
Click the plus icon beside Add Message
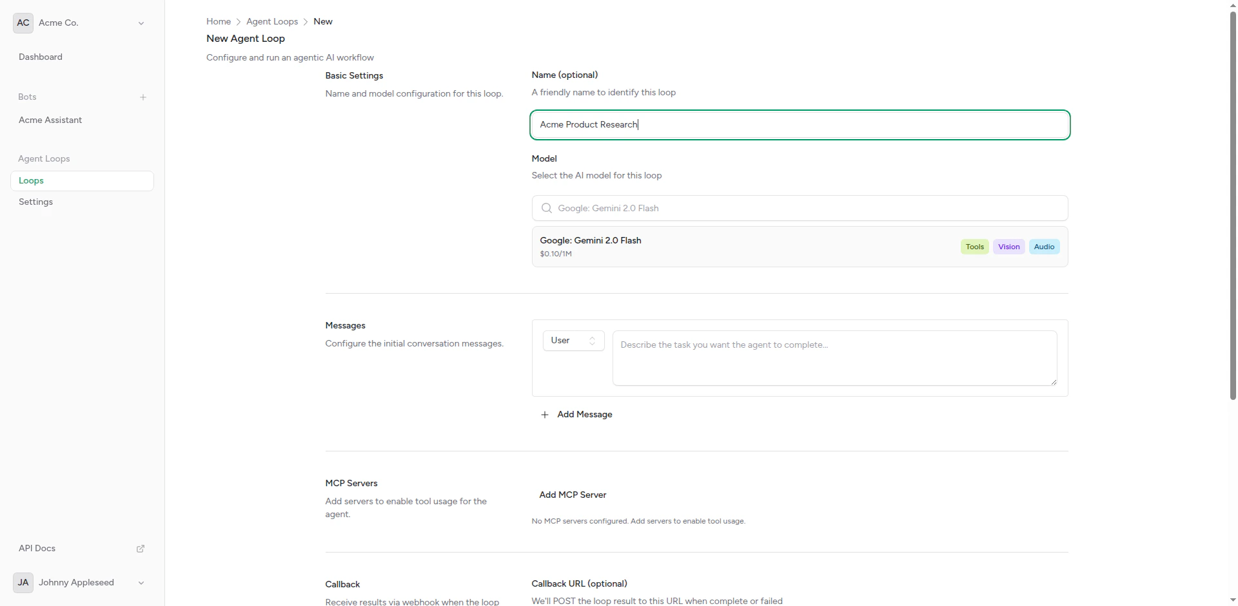[x=545, y=415]
